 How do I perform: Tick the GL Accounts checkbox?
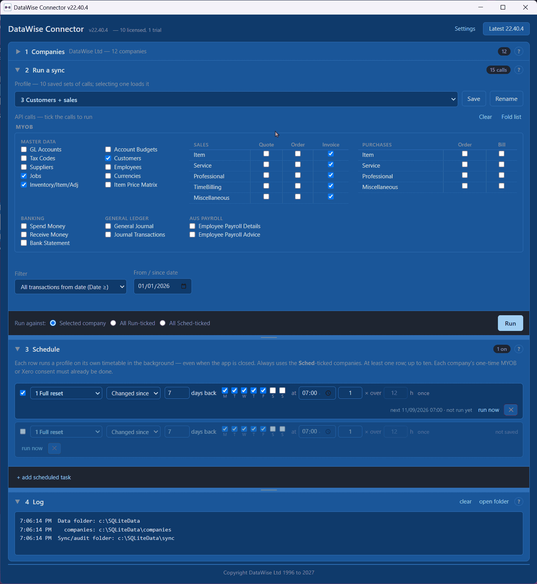pos(24,149)
